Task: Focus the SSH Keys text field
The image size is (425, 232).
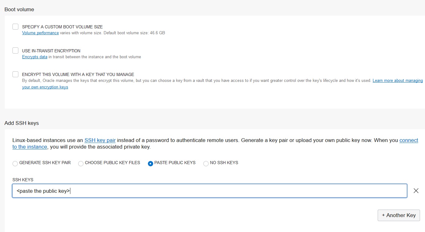Action: (x=209, y=191)
